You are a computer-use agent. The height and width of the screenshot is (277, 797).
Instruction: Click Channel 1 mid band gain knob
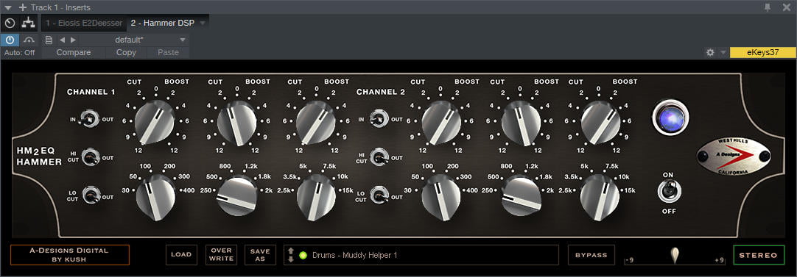point(236,123)
